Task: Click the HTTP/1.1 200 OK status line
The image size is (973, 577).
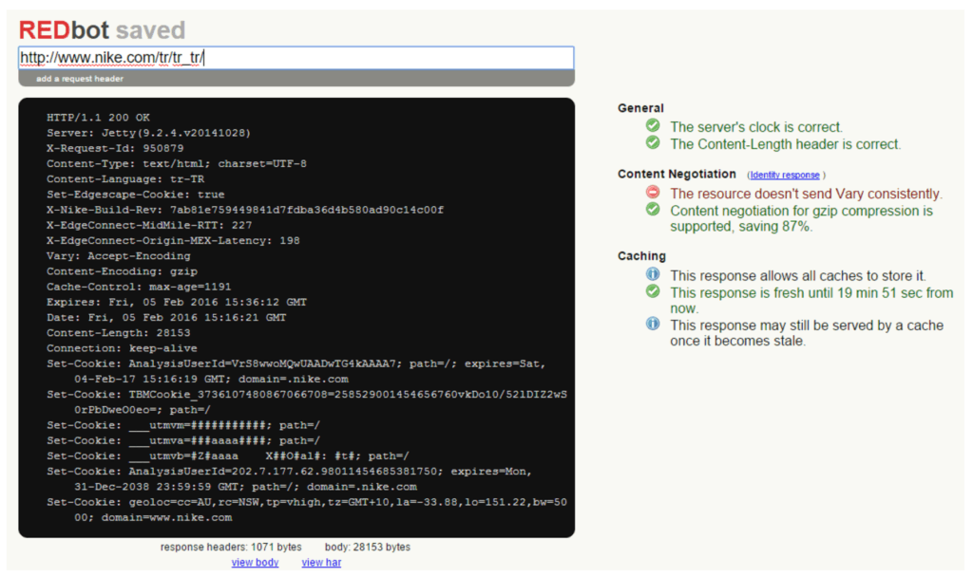Action: click(x=98, y=117)
